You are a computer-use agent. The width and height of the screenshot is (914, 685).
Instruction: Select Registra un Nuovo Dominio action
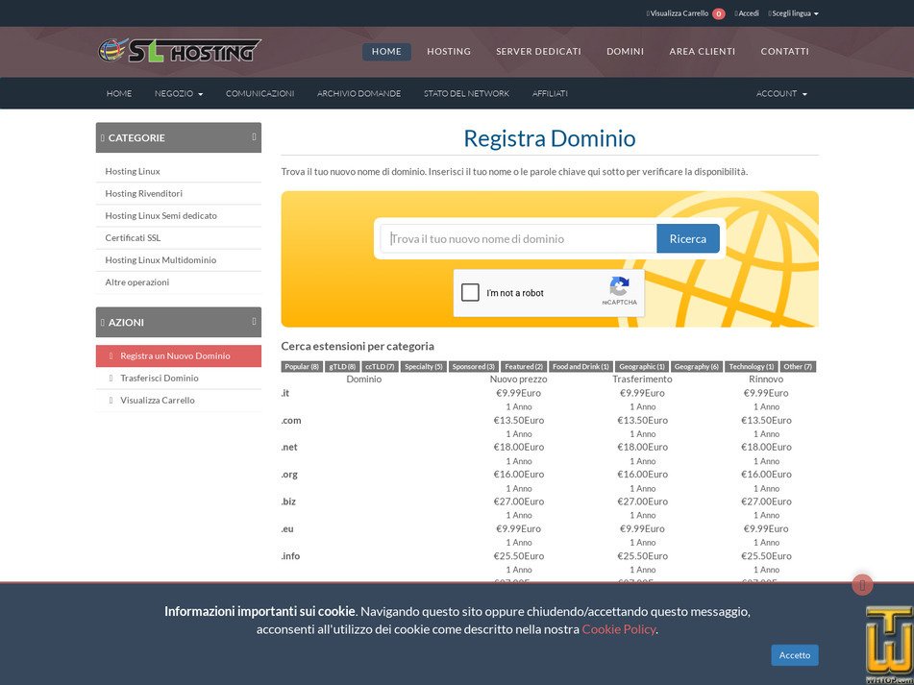point(179,355)
